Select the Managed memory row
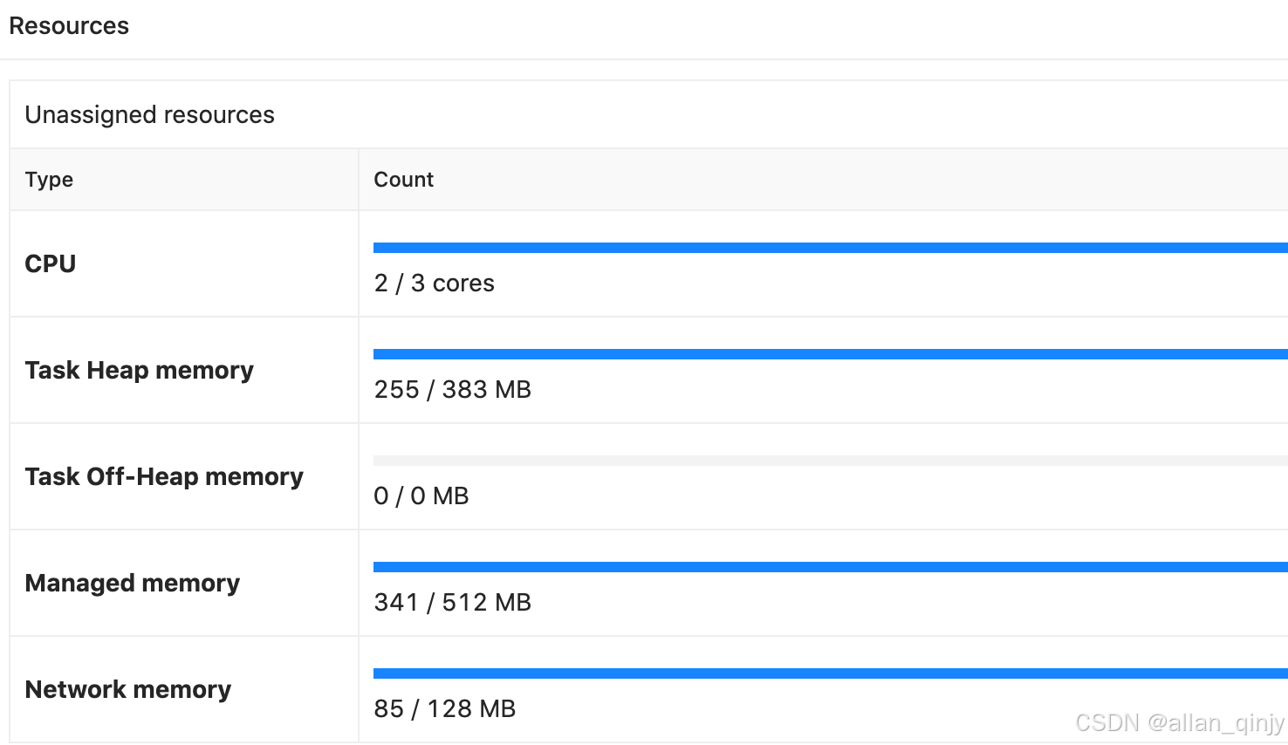This screenshot has height=745, width=1288. pyautogui.click(x=132, y=583)
